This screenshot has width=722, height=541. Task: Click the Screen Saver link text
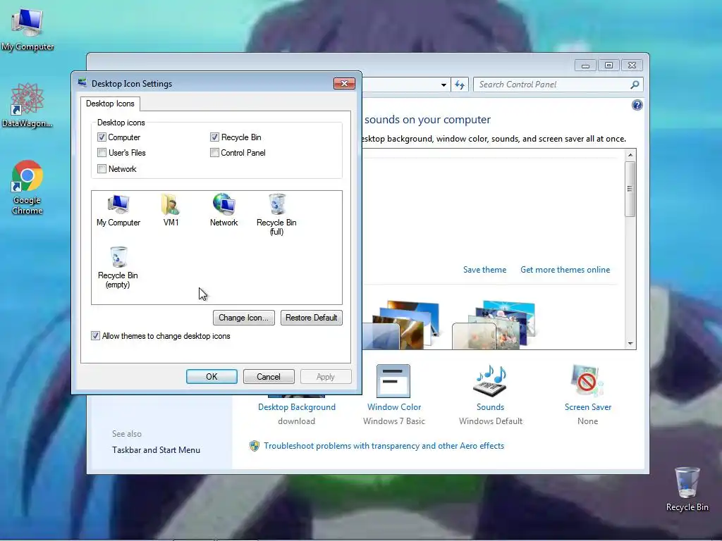click(588, 406)
